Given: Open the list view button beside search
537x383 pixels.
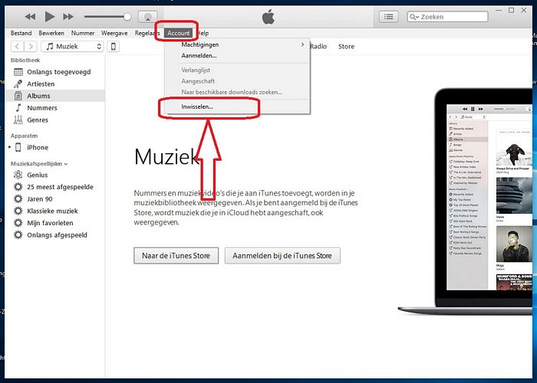Looking at the screenshot, I should point(389,16).
